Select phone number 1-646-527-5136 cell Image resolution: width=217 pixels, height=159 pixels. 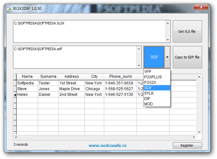point(120,95)
